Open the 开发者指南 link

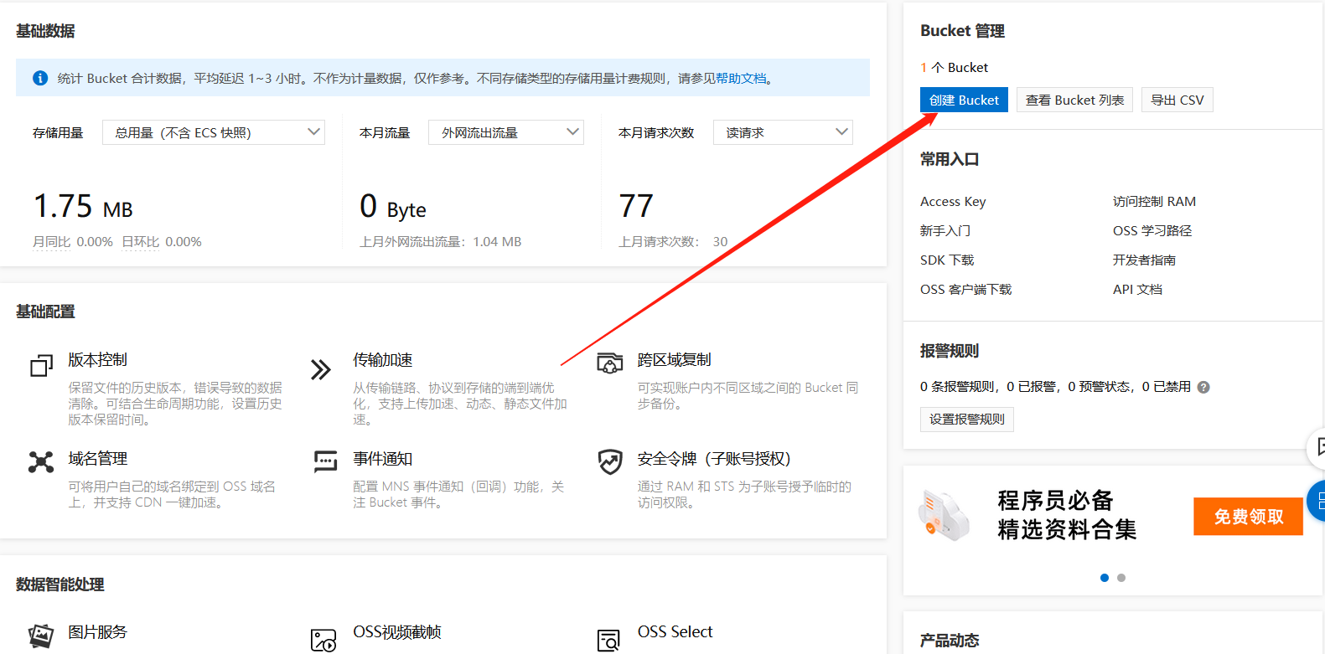(1144, 260)
